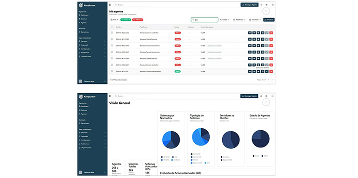Expand Configuración in Mis agentes sidebar
The width and height of the screenshot is (358, 178).
click(92, 49)
